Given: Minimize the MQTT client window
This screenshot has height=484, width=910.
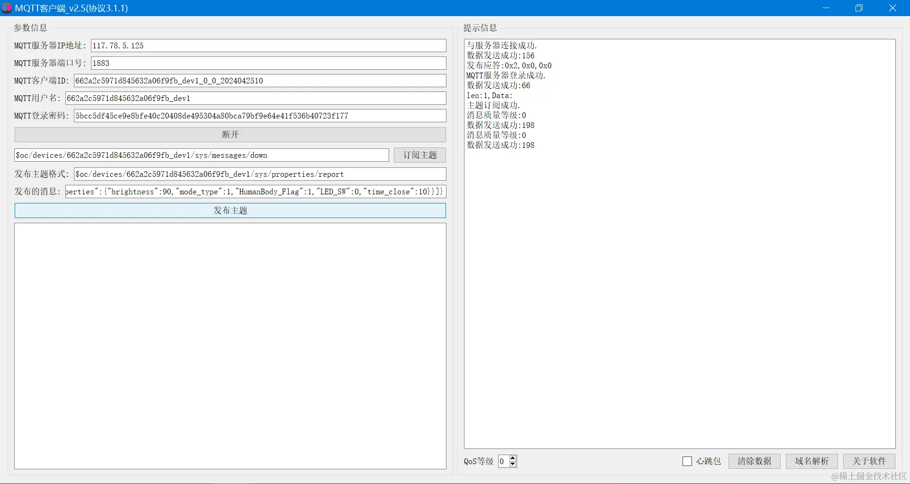Looking at the screenshot, I should click(826, 8).
